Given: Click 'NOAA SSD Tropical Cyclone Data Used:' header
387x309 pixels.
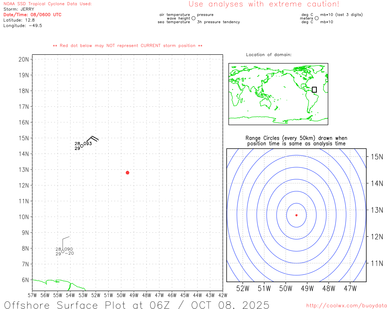Looking at the screenshot, I should [x=47, y=4].
